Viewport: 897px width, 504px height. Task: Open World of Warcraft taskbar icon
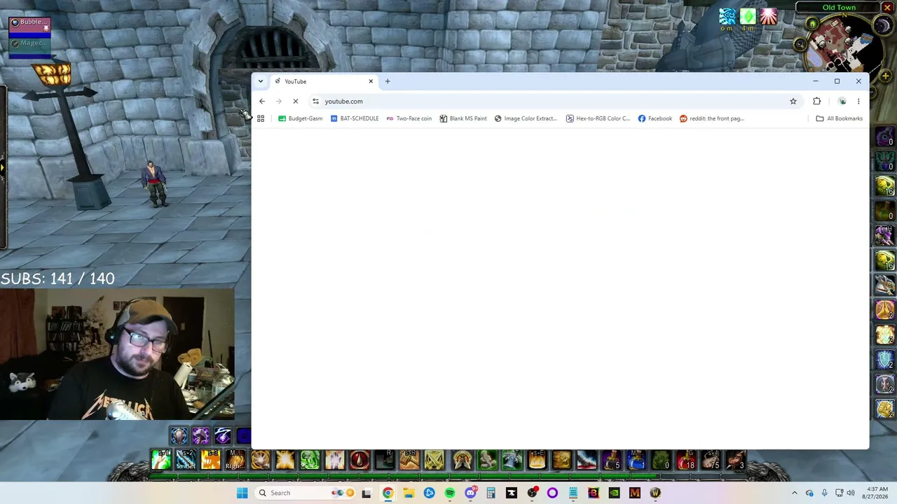[655, 493]
